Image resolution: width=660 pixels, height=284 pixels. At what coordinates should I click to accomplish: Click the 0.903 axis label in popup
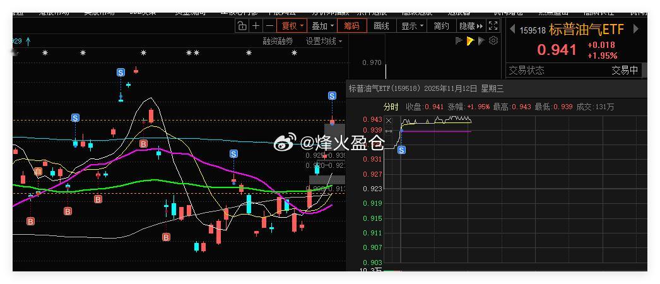tap(372, 263)
